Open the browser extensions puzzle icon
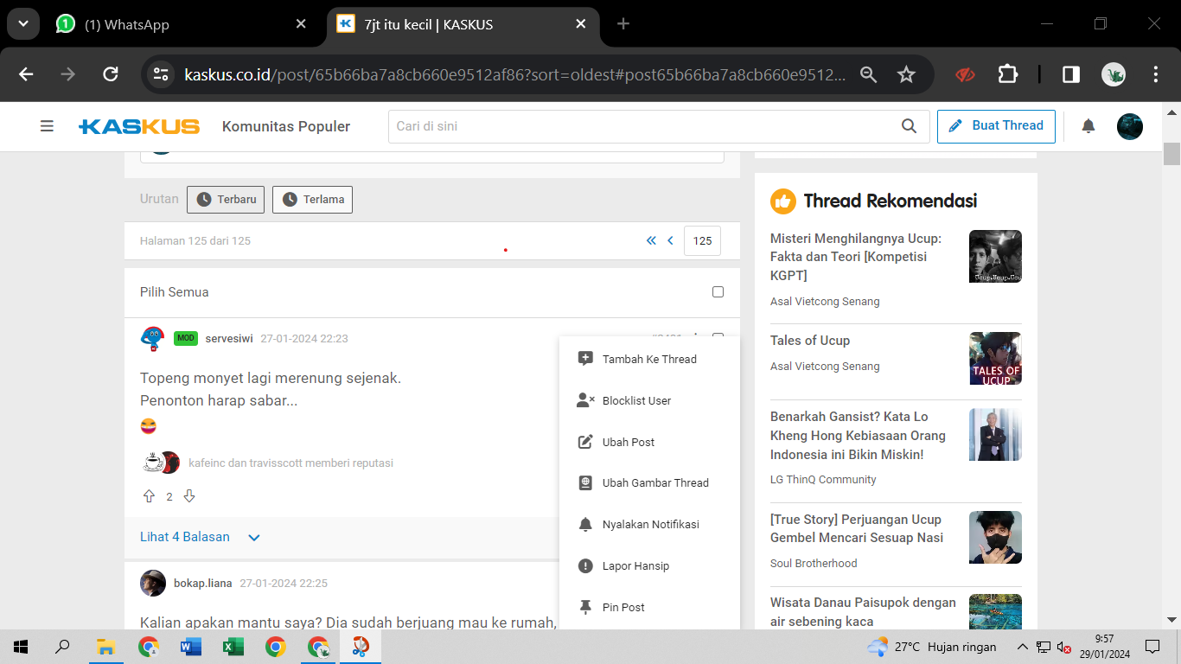This screenshot has width=1181, height=664. [1007, 74]
